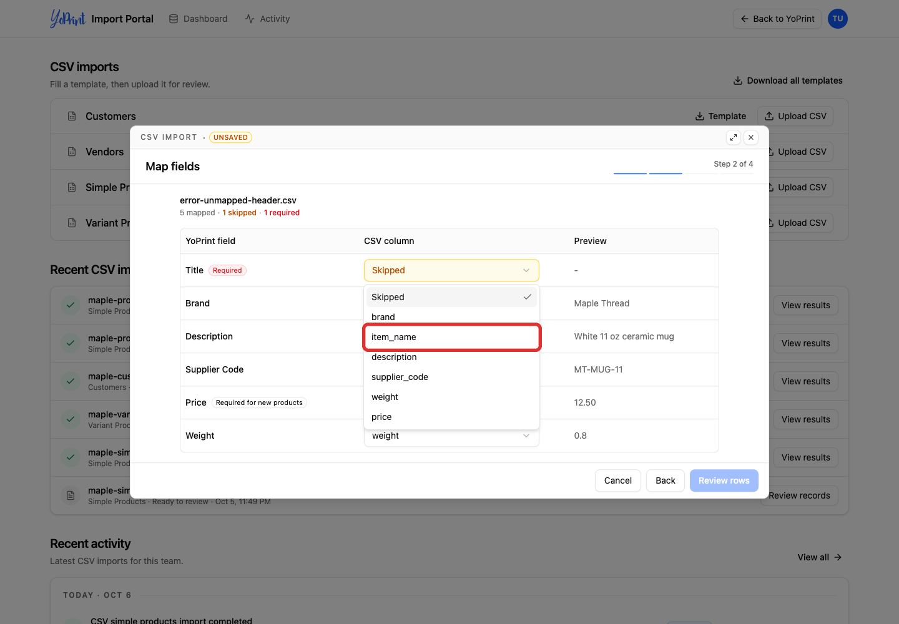Click the 'Required for new products' badge
This screenshot has width=899, height=624.
(x=259, y=402)
